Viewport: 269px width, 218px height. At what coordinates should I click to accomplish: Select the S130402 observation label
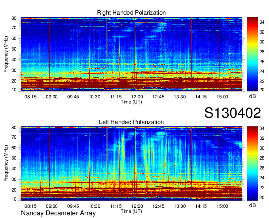click(x=233, y=113)
